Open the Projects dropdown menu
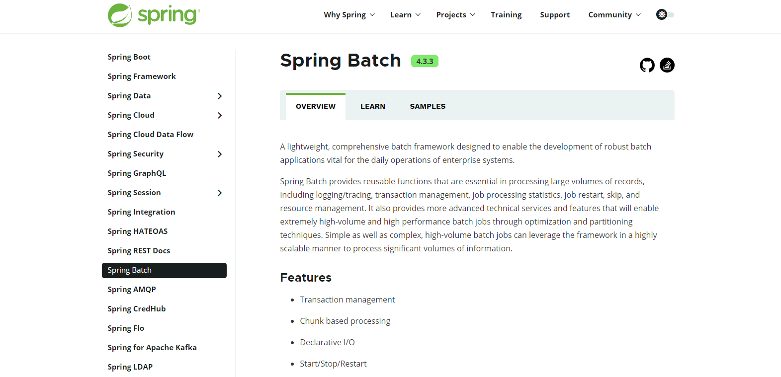The height and width of the screenshot is (377, 781). click(455, 15)
